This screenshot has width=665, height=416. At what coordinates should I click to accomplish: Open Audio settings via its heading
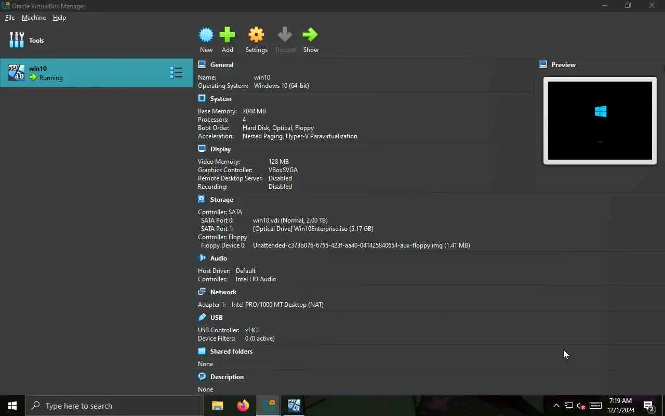point(219,258)
